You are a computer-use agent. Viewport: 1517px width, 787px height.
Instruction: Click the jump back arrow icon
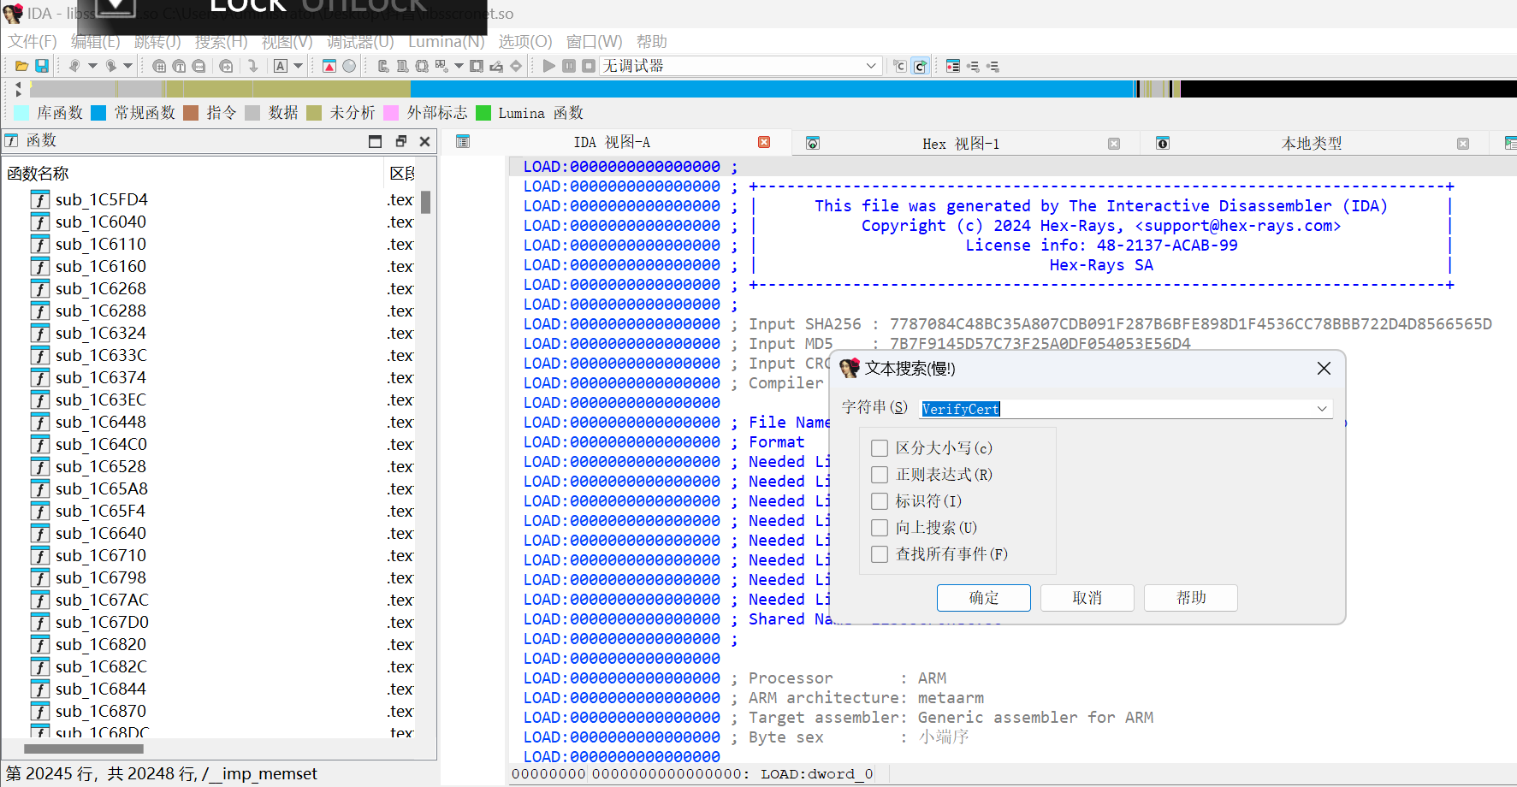point(75,66)
